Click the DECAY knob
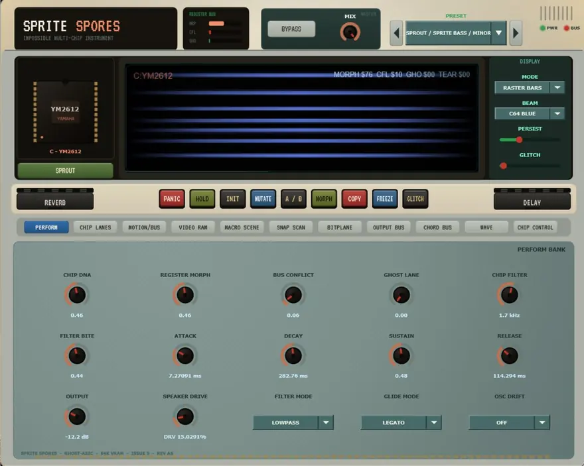584x466 pixels. point(293,355)
